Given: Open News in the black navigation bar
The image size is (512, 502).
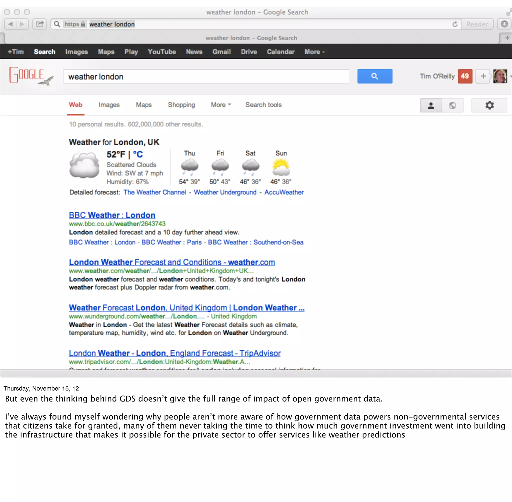Looking at the screenshot, I should point(194,52).
